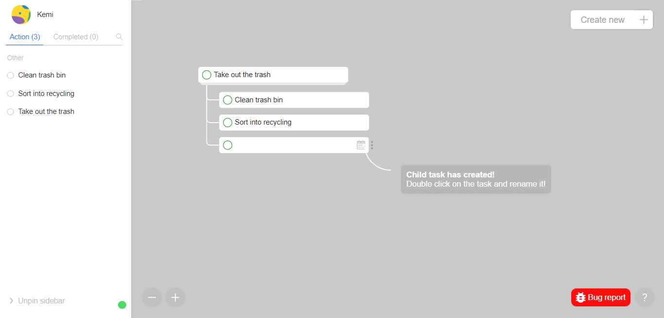The height and width of the screenshot is (318, 664).
Task: Click the search magnifier in sidebar
Action: pos(119,37)
